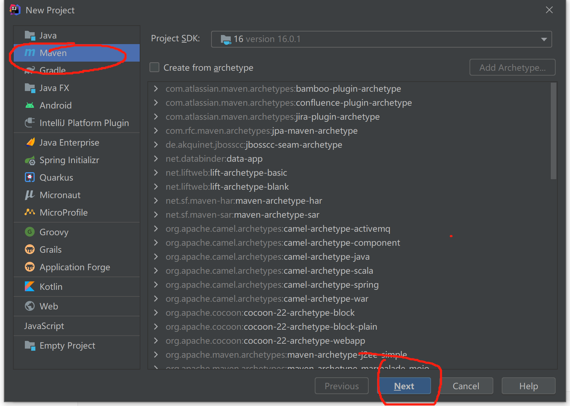Click the MicroProfile icon
570x406 pixels.
click(30, 212)
